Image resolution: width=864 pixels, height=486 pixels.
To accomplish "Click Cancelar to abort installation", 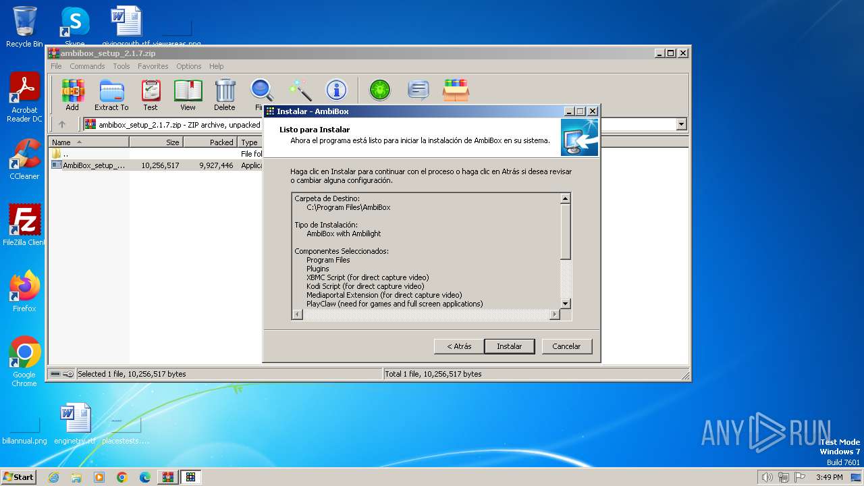I will coord(566,346).
